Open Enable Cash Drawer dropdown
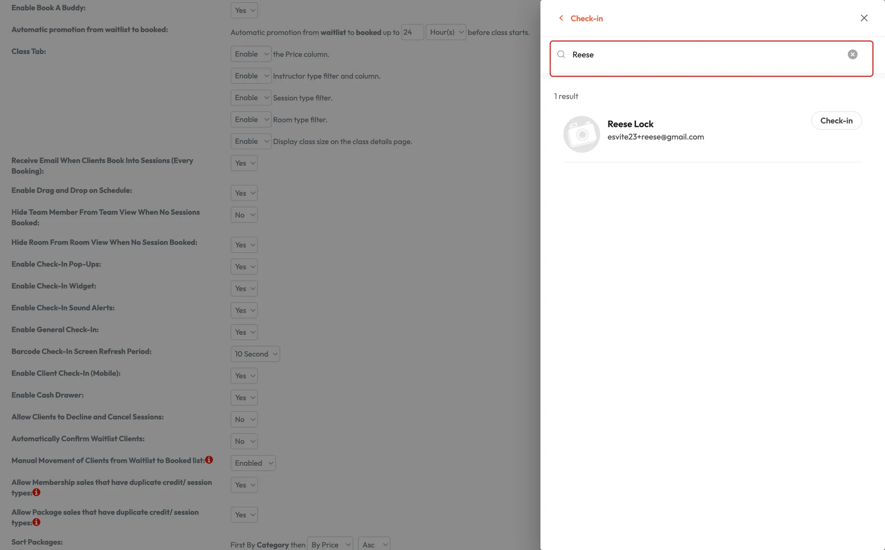885x550 pixels. pyautogui.click(x=244, y=397)
